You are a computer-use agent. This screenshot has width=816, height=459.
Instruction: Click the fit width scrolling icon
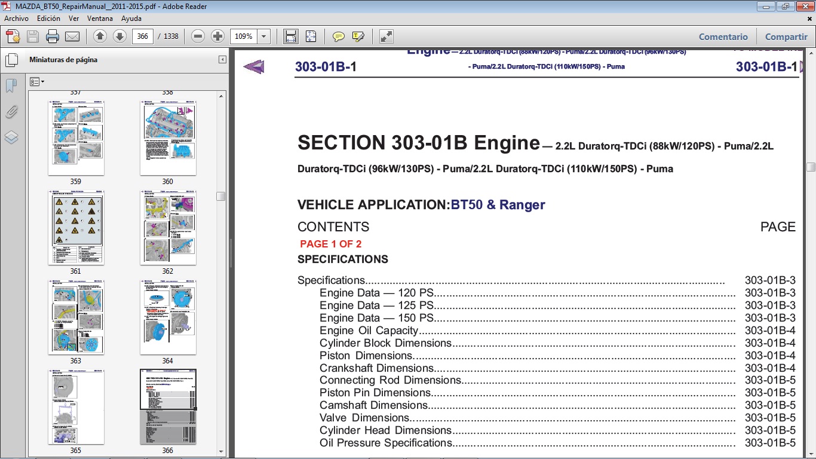click(291, 36)
